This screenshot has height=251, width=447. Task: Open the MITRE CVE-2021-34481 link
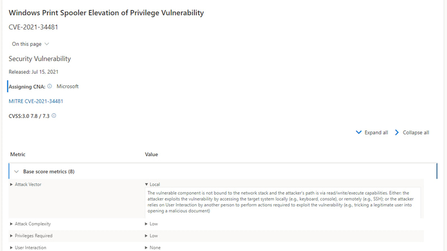coord(36,102)
